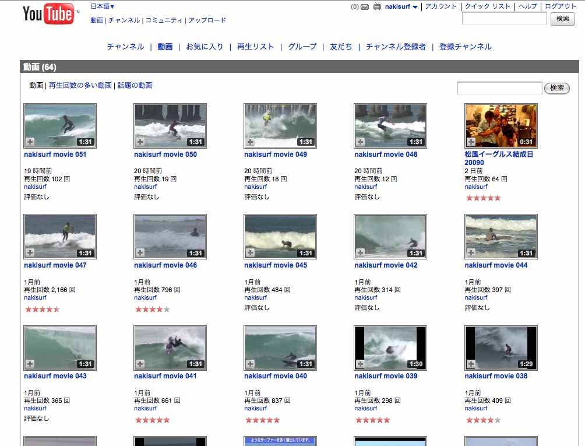The height and width of the screenshot is (446, 585).
Task: Open the nakisurf movie 045 title link
Action: [276, 265]
